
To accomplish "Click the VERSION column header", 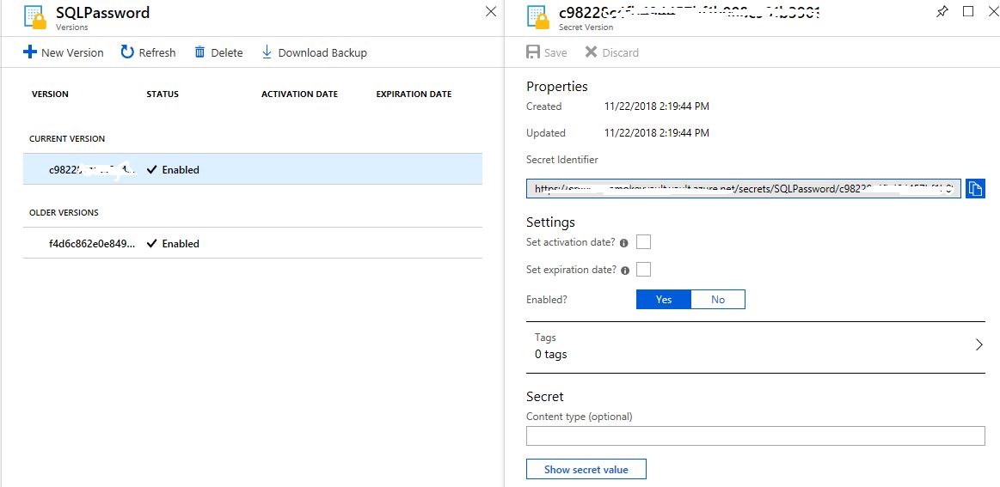I will click(x=50, y=94).
